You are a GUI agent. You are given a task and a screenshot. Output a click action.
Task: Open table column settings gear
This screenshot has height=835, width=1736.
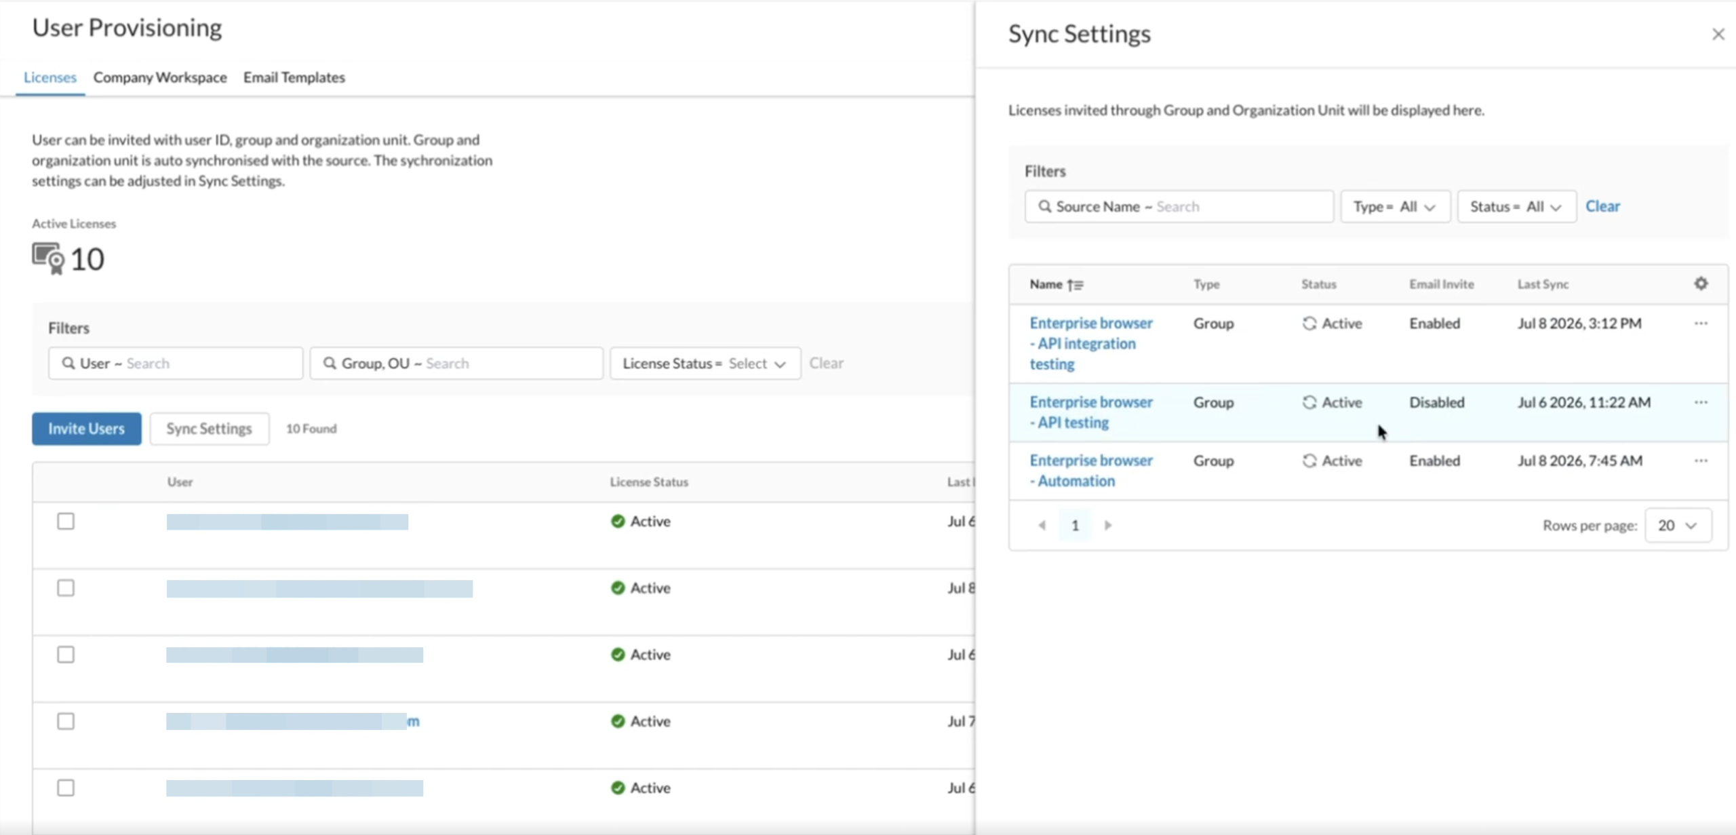pyautogui.click(x=1701, y=284)
